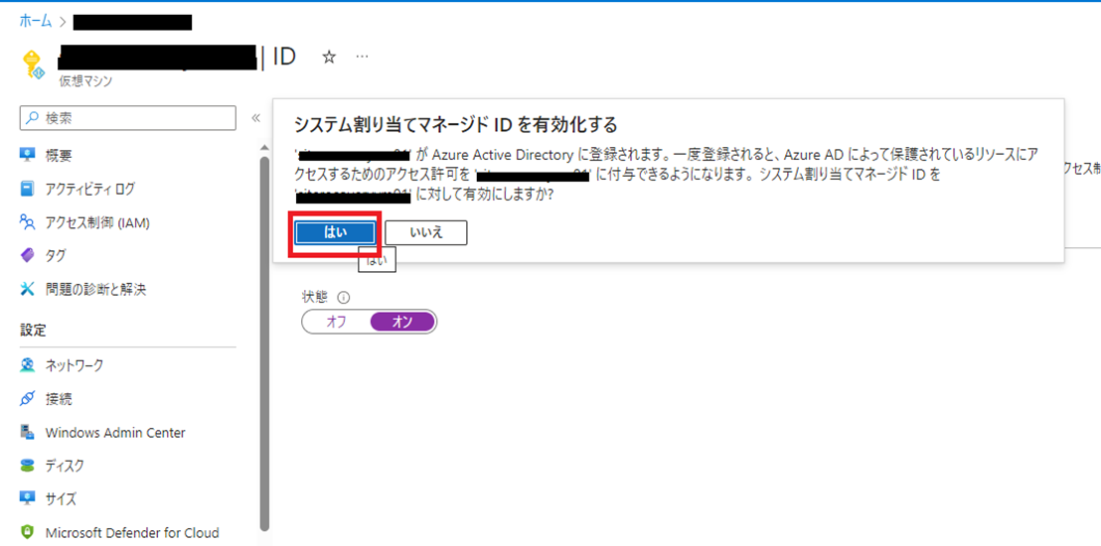Open アクセス制御 (IAM) menu item
This screenshot has height=546, width=1101.
[x=97, y=223]
